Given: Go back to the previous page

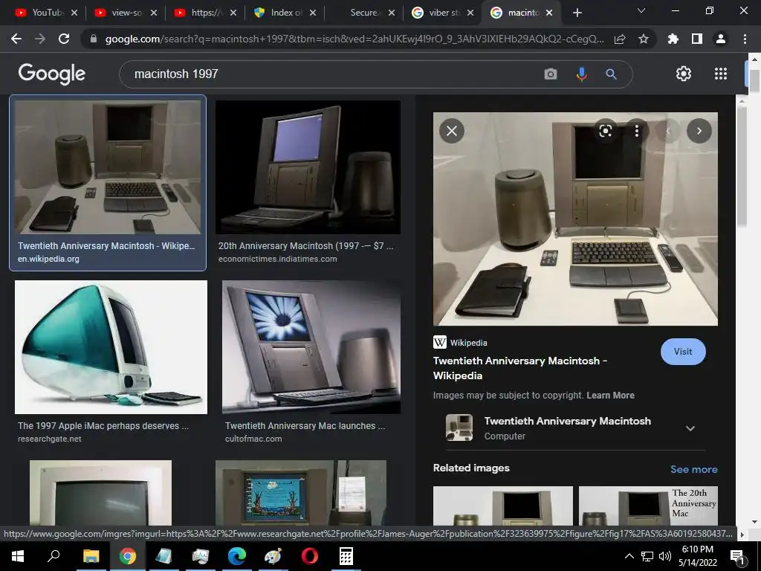Looking at the screenshot, I should click(16, 39).
